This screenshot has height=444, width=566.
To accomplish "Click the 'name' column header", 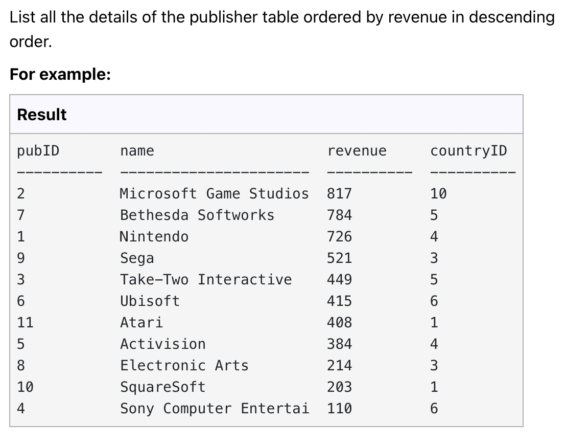I will 137,151.
